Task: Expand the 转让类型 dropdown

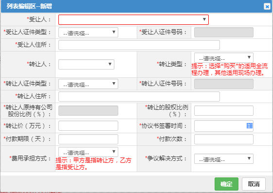Action: tap(224, 57)
